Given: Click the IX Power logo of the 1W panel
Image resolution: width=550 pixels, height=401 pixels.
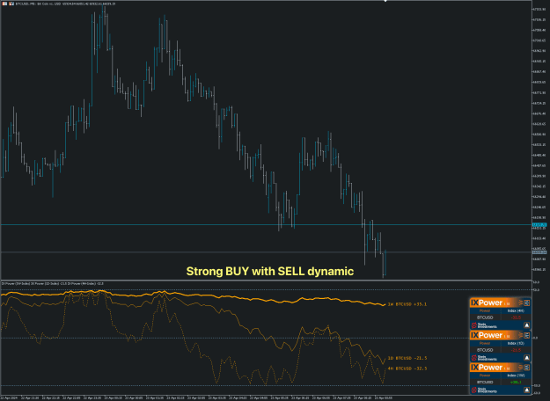Looking at the screenshot, I should click(x=487, y=368).
